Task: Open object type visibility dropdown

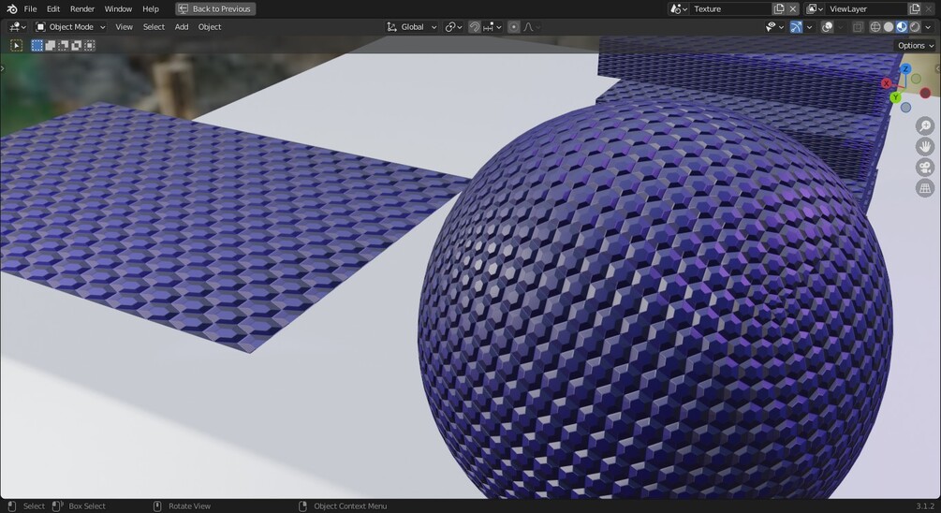Action: point(774,27)
